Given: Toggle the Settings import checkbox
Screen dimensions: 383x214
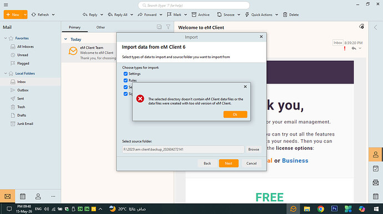Looking at the screenshot, I should 125,74.
